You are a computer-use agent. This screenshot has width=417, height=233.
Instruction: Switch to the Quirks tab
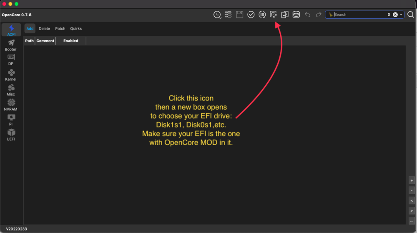76,28
